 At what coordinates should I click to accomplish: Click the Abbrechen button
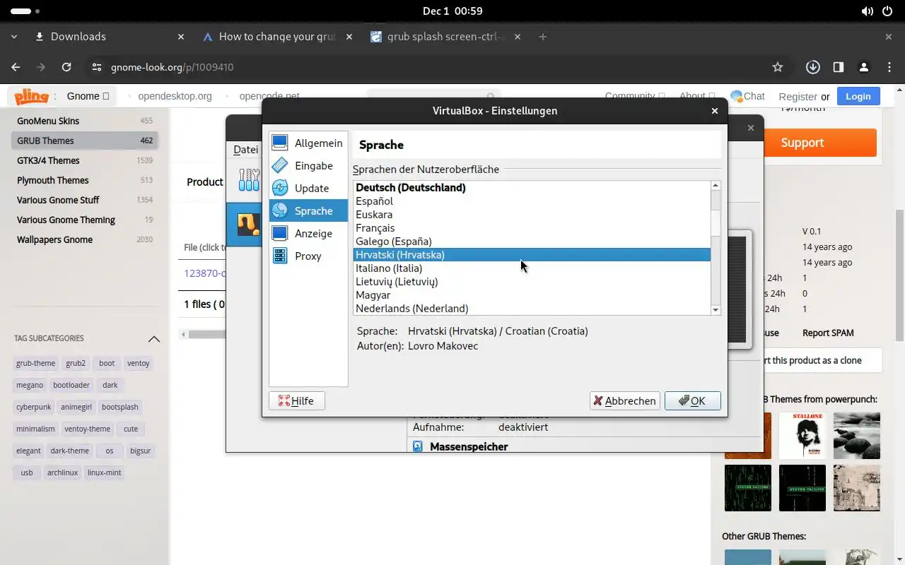(624, 400)
